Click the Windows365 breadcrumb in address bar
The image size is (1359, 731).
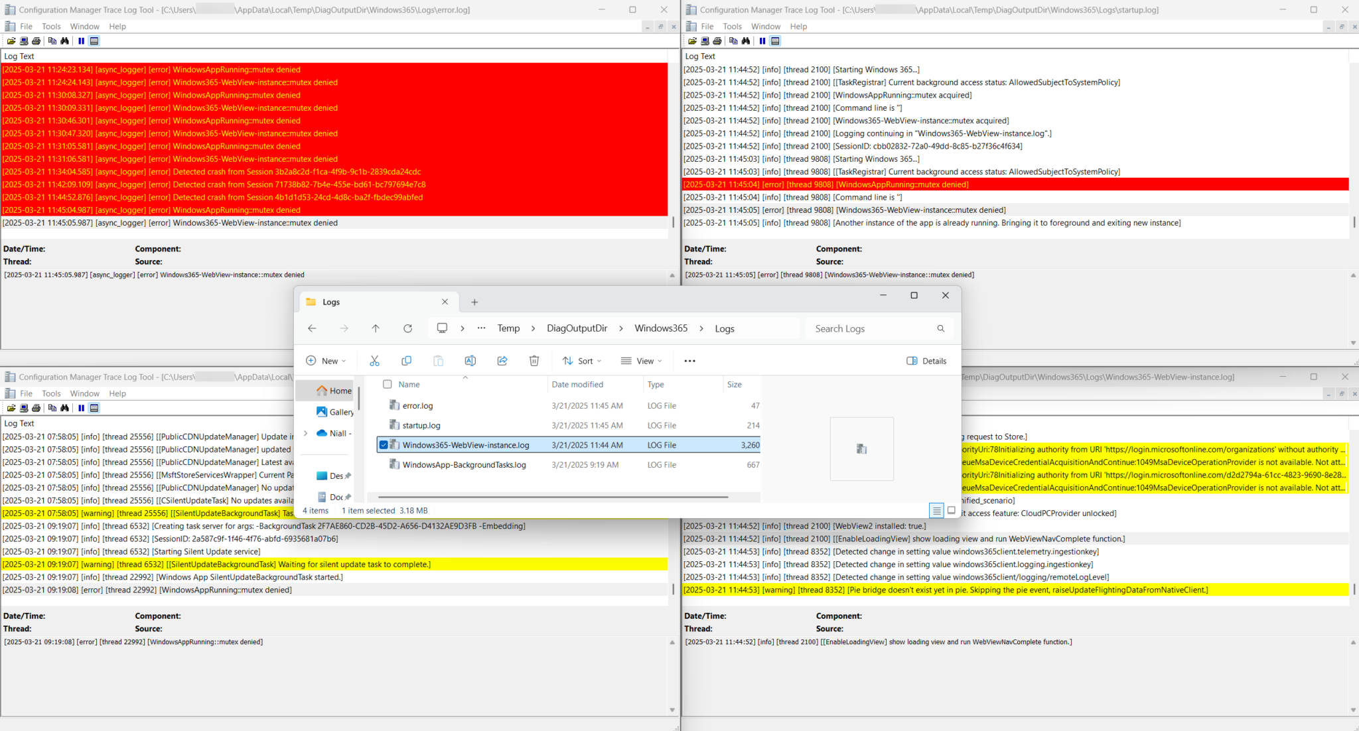(x=661, y=328)
